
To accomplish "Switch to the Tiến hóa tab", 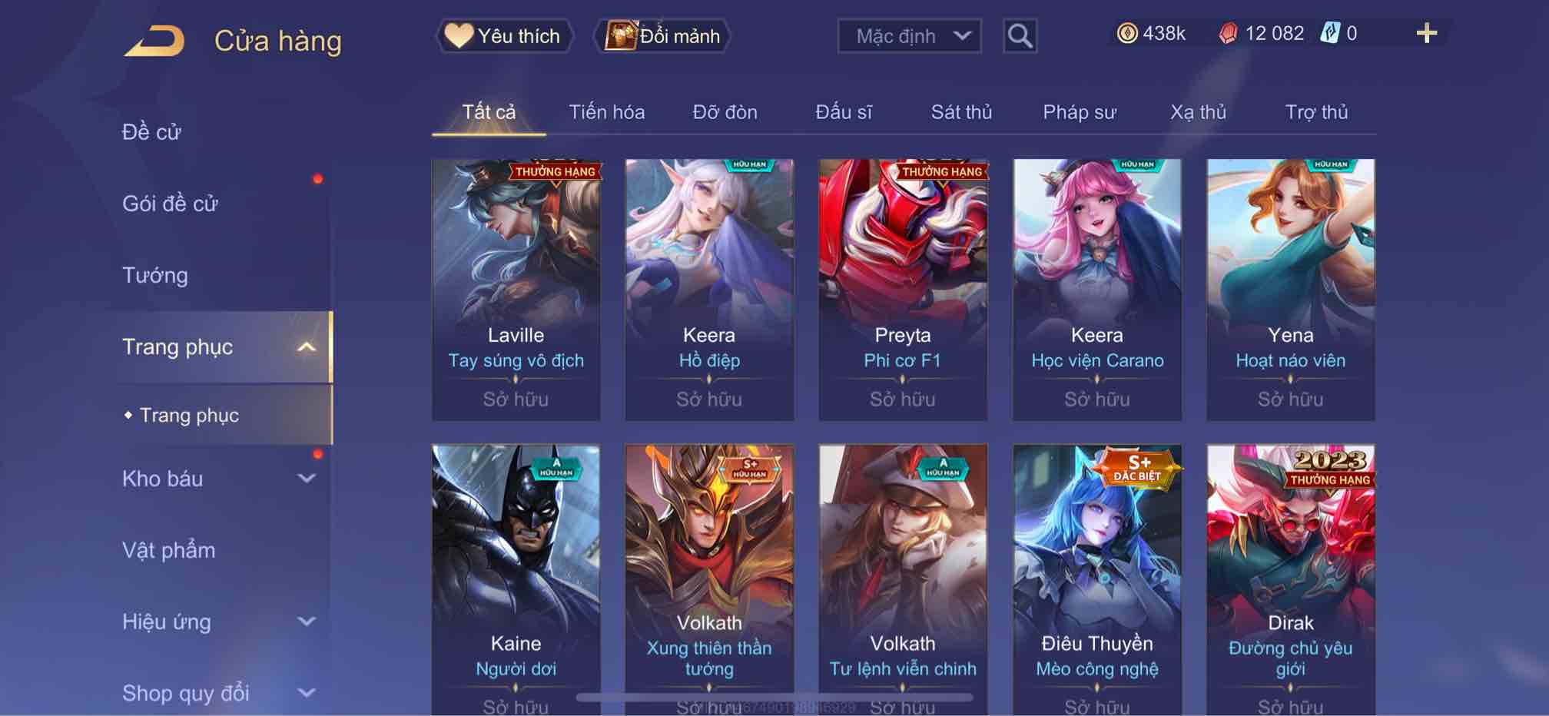I will (x=606, y=112).
